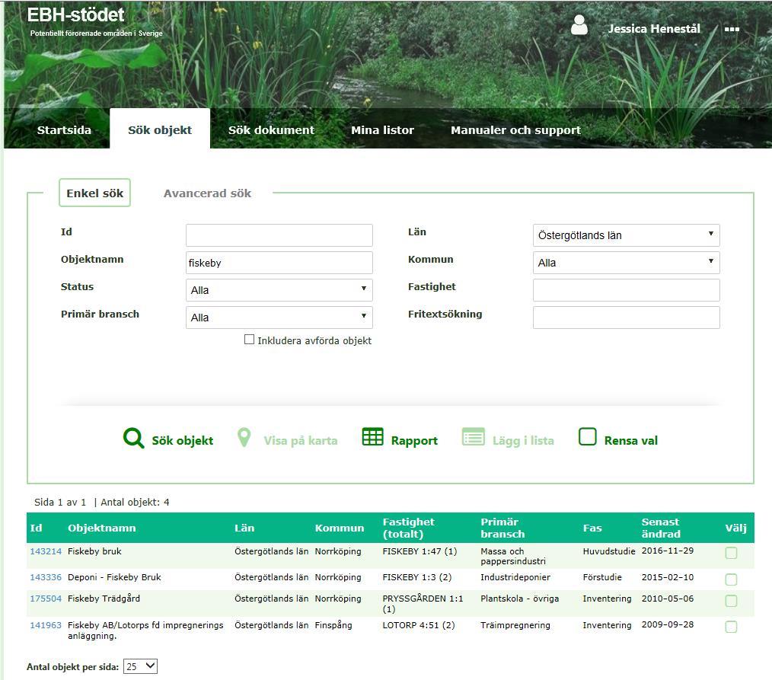Open the Län dropdown showing Östergötlands län
Viewport: 772px width, 680px height.
click(x=627, y=235)
